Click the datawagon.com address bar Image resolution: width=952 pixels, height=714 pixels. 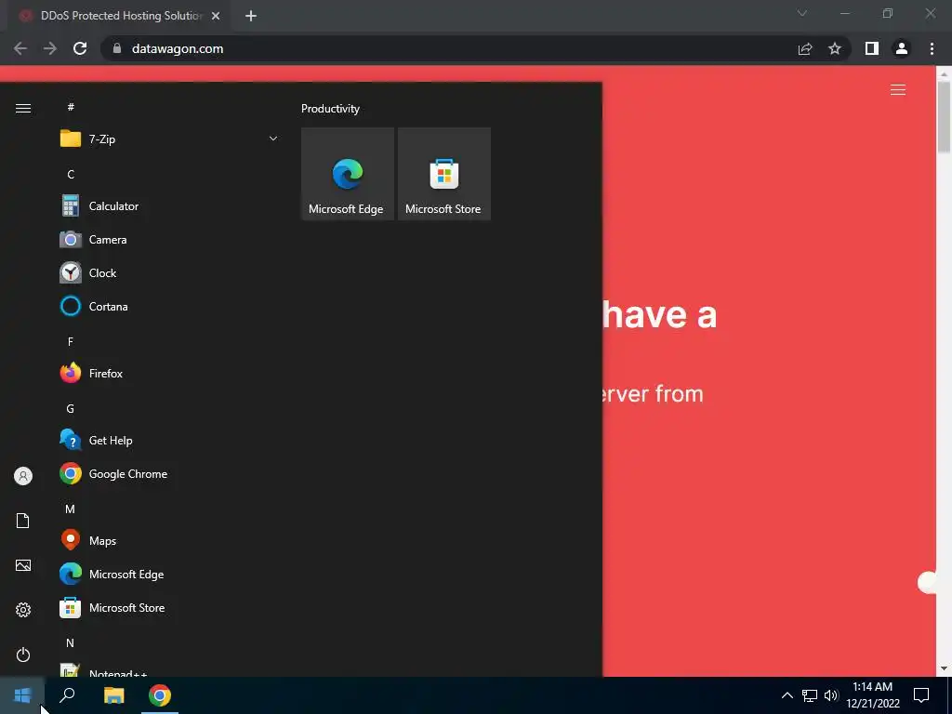[449, 48]
